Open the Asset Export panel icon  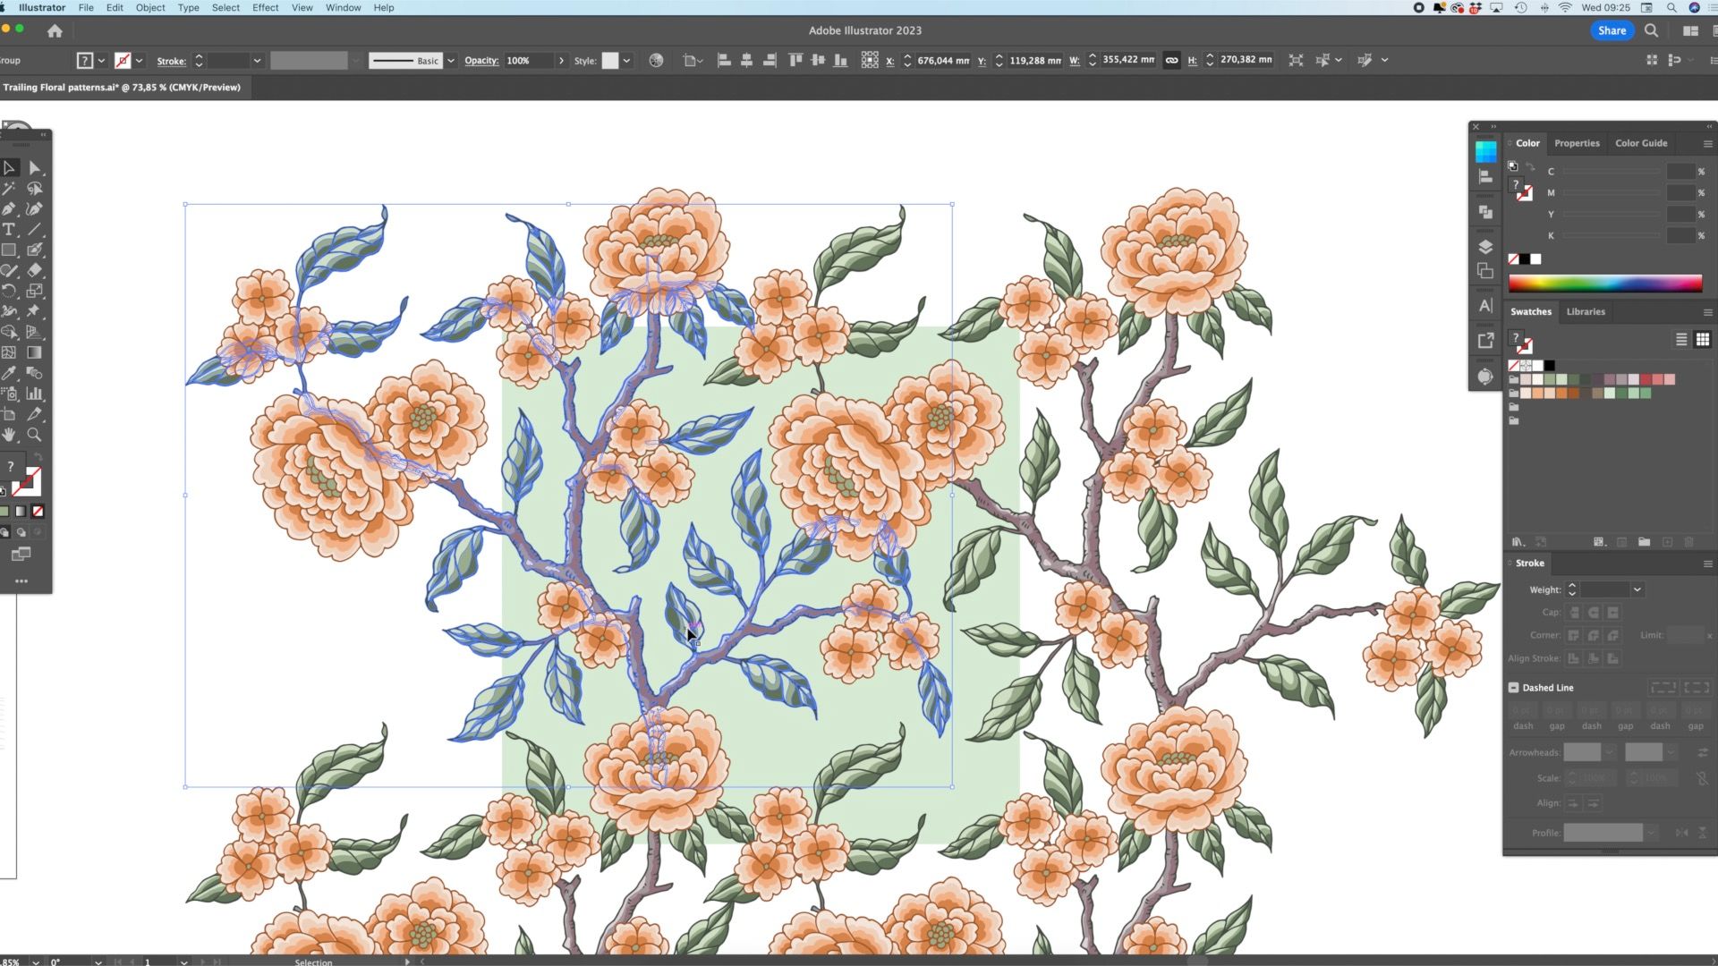pos(1485,341)
